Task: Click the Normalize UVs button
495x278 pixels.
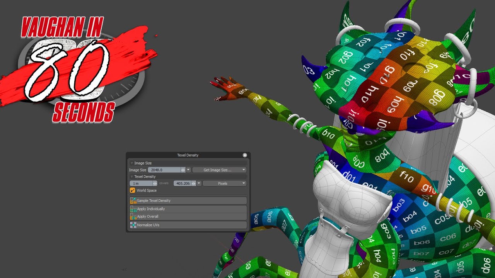Action: (x=188, y=225)
